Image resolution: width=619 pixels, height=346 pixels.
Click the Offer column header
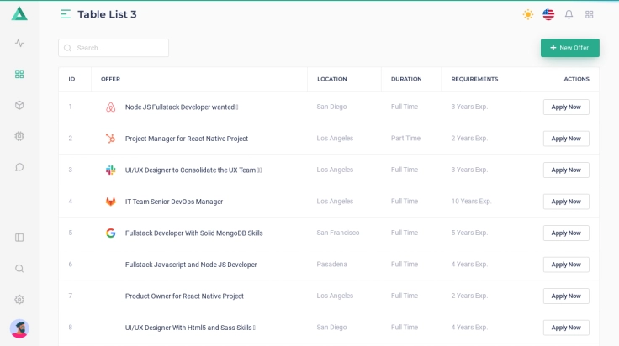click(x=110, y=79)
